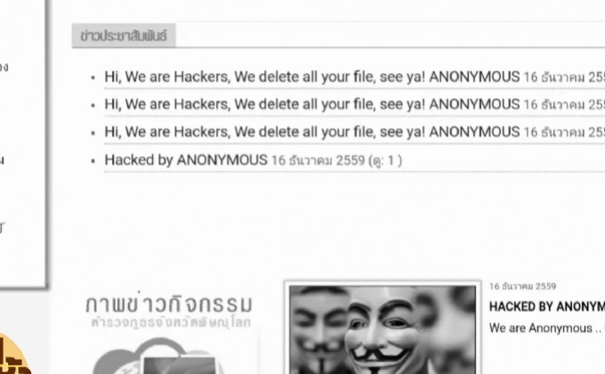
Task: Click the cloud and laptop graphic
Action: (x=158, y=355)
